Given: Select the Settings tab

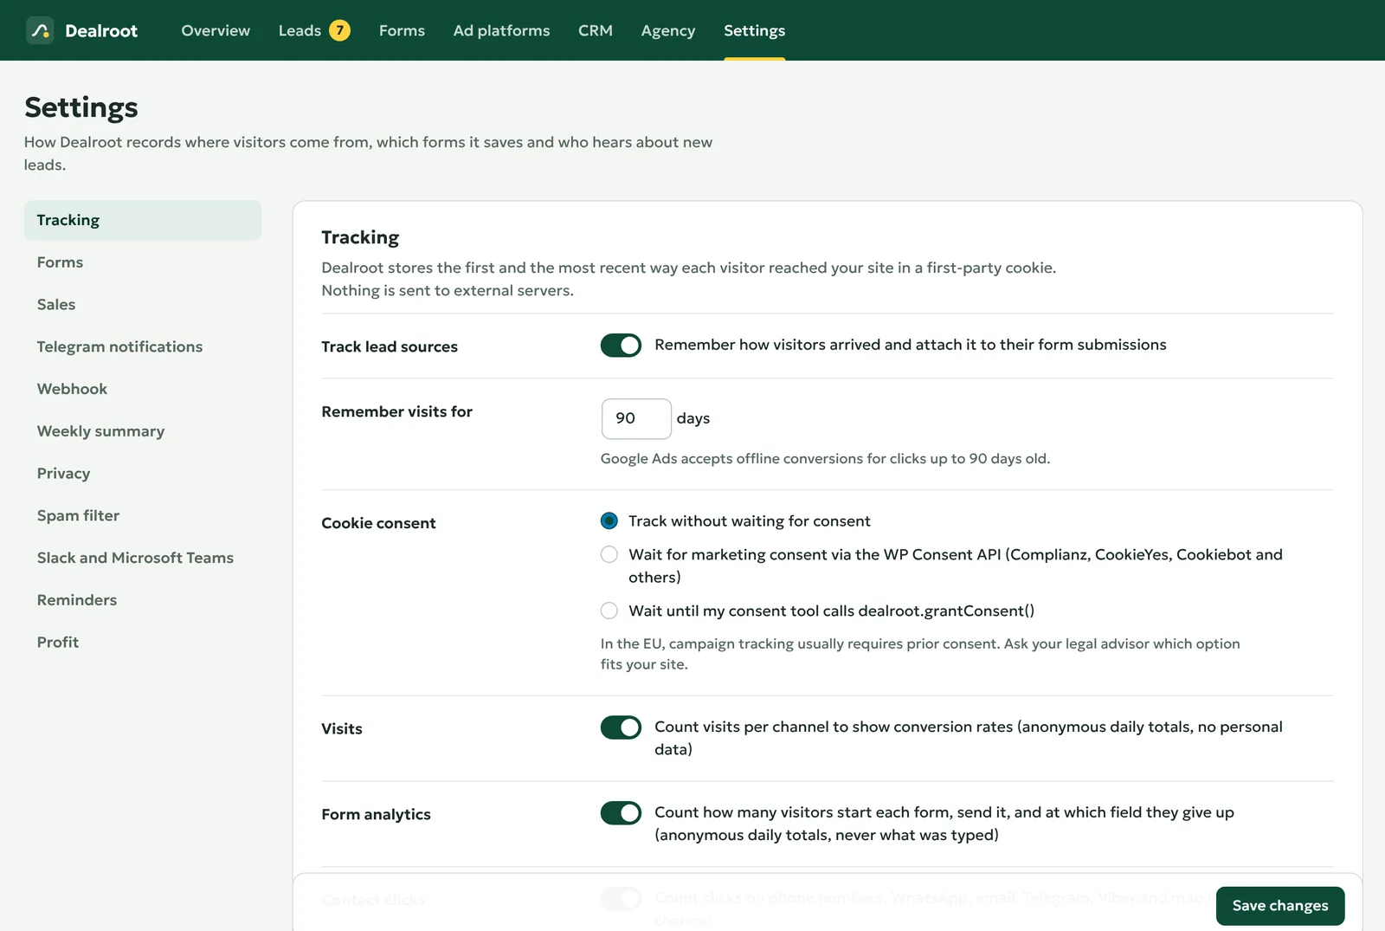Looking at the screenshot, I should 755,30.
